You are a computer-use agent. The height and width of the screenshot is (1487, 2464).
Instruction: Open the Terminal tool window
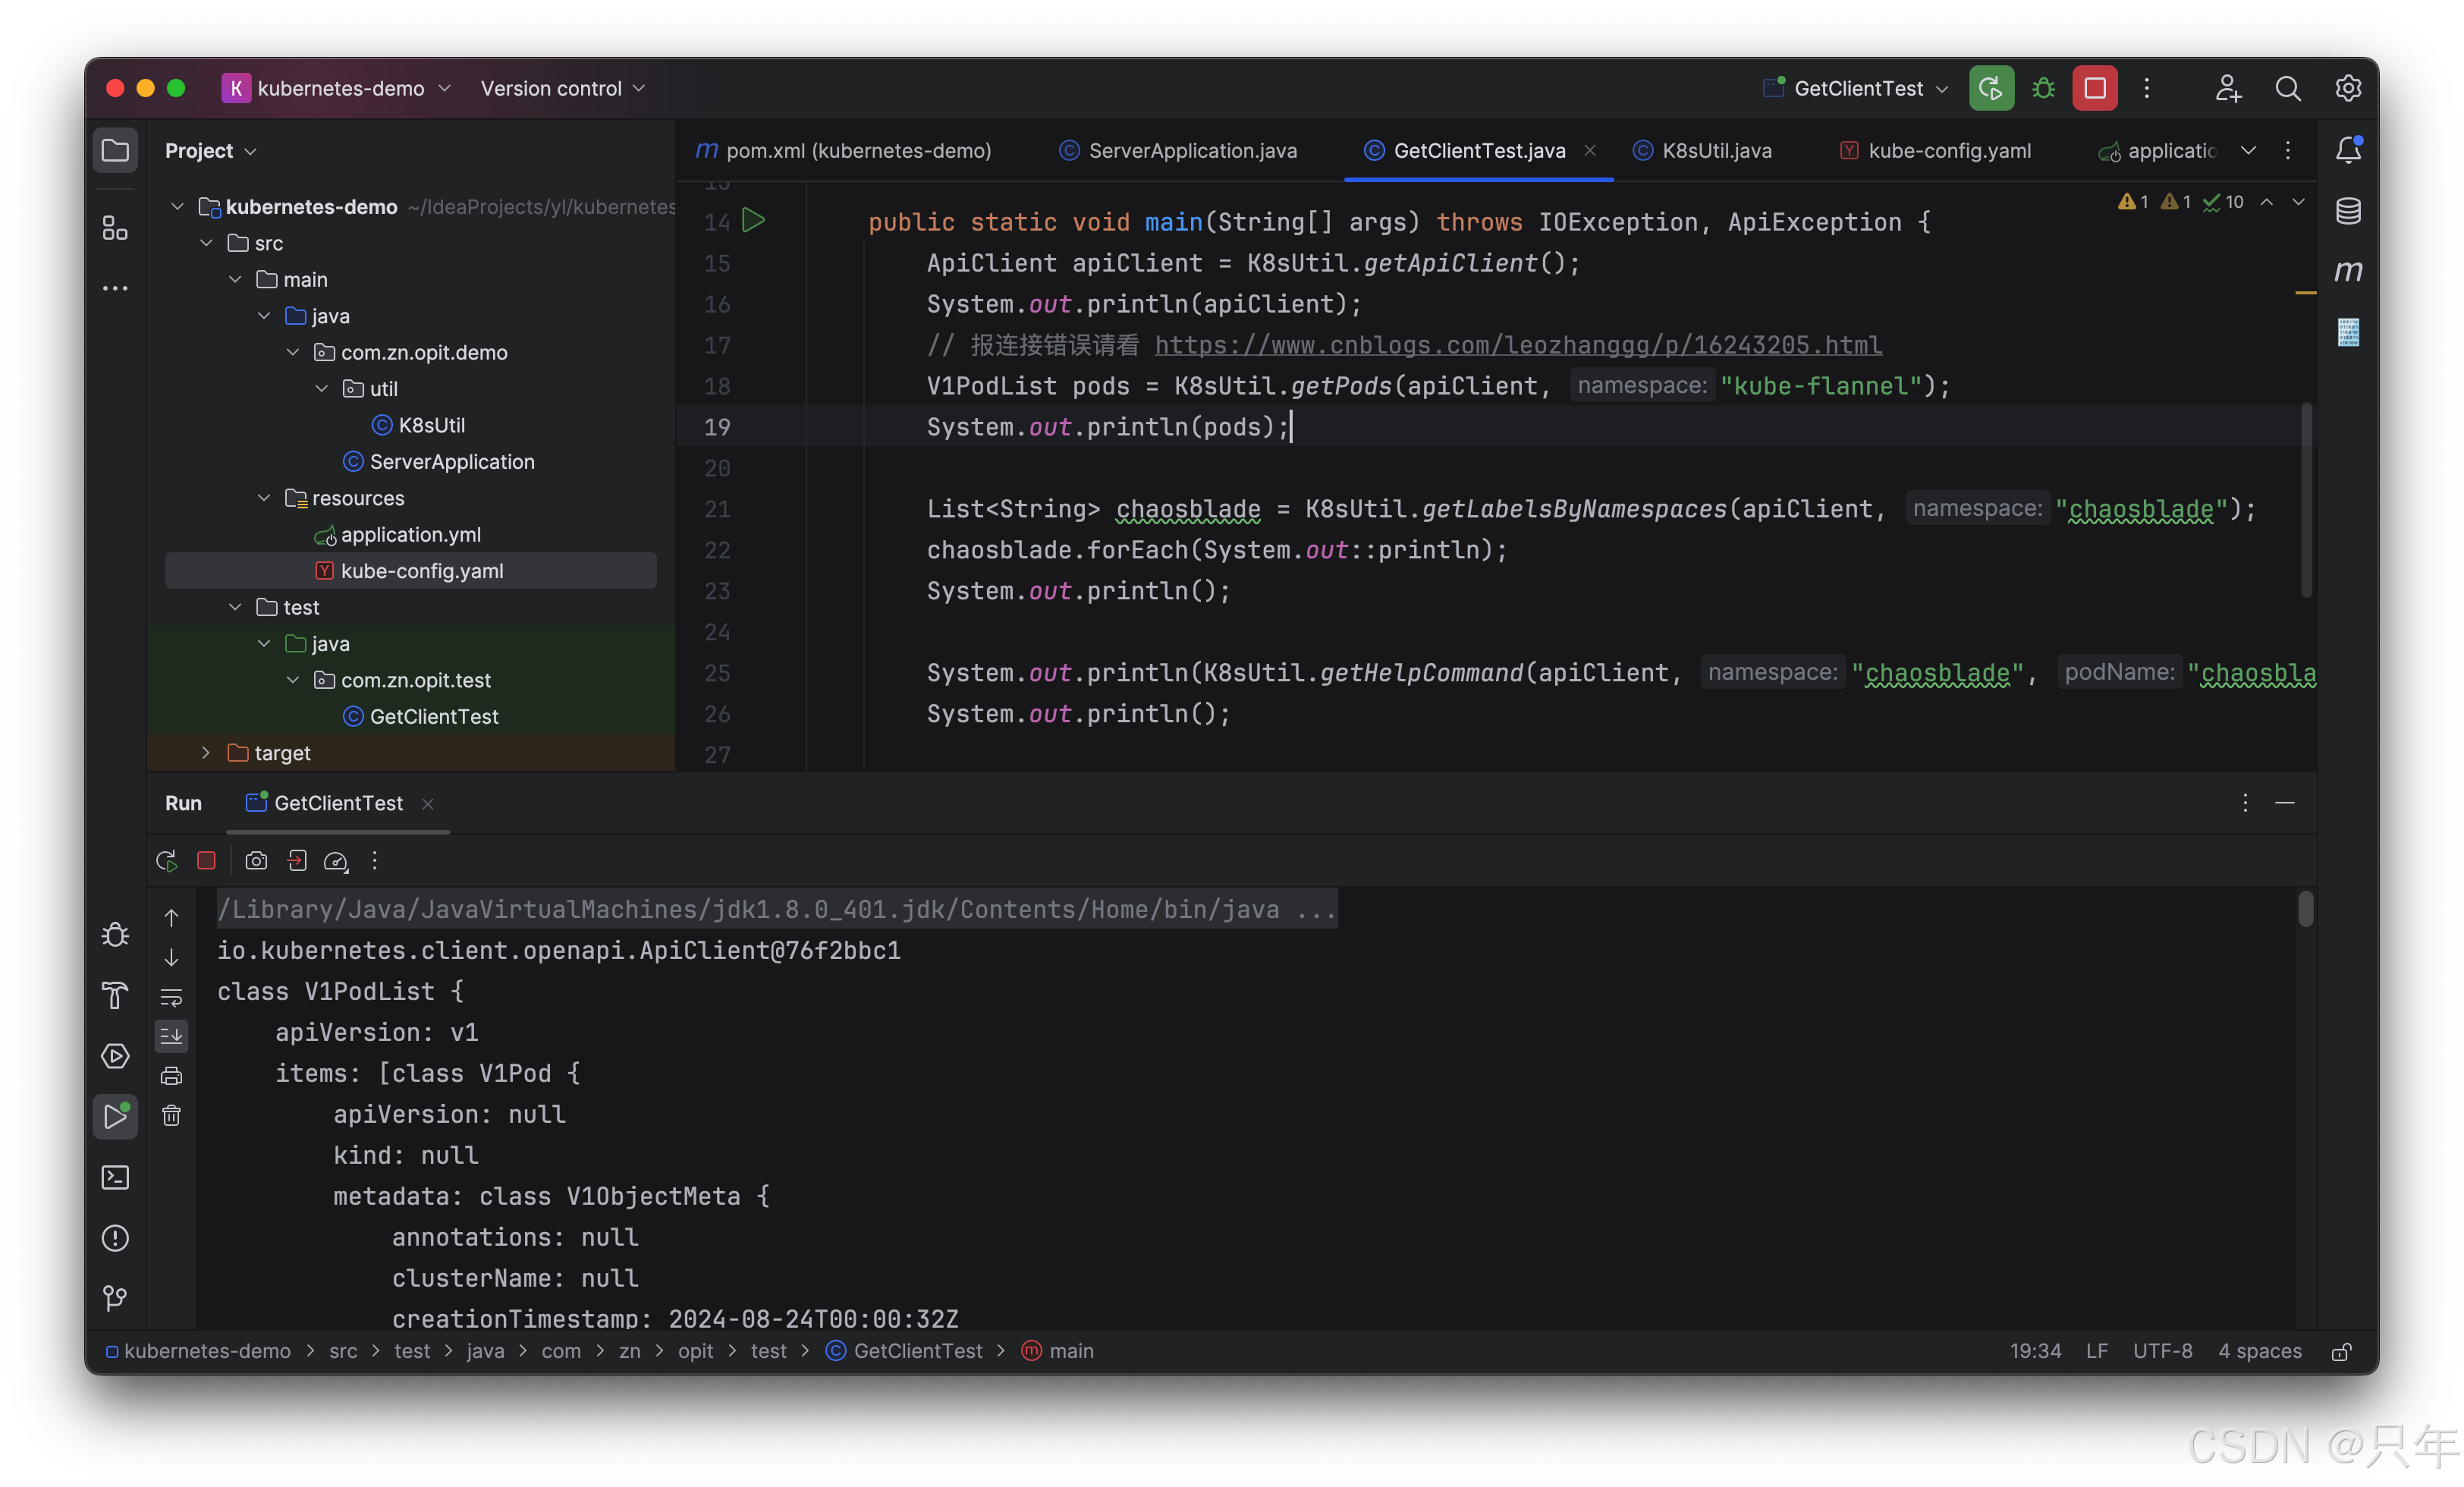pos(115,1177)
